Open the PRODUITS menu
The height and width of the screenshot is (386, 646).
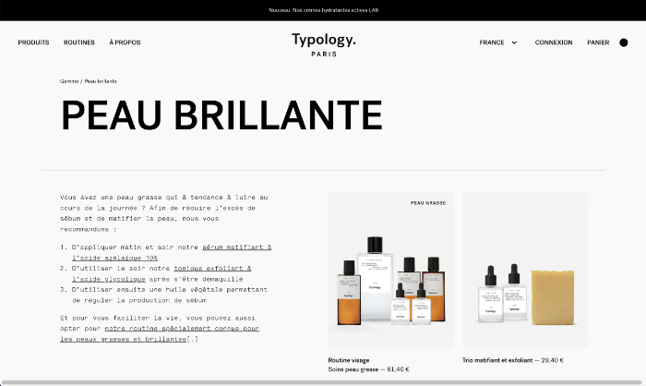(33, 42)
